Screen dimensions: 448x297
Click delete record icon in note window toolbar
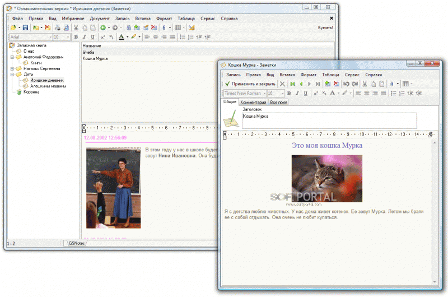pos(337,83)
